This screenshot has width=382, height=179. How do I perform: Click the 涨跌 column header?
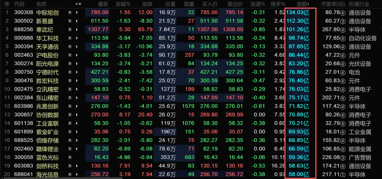147,4
